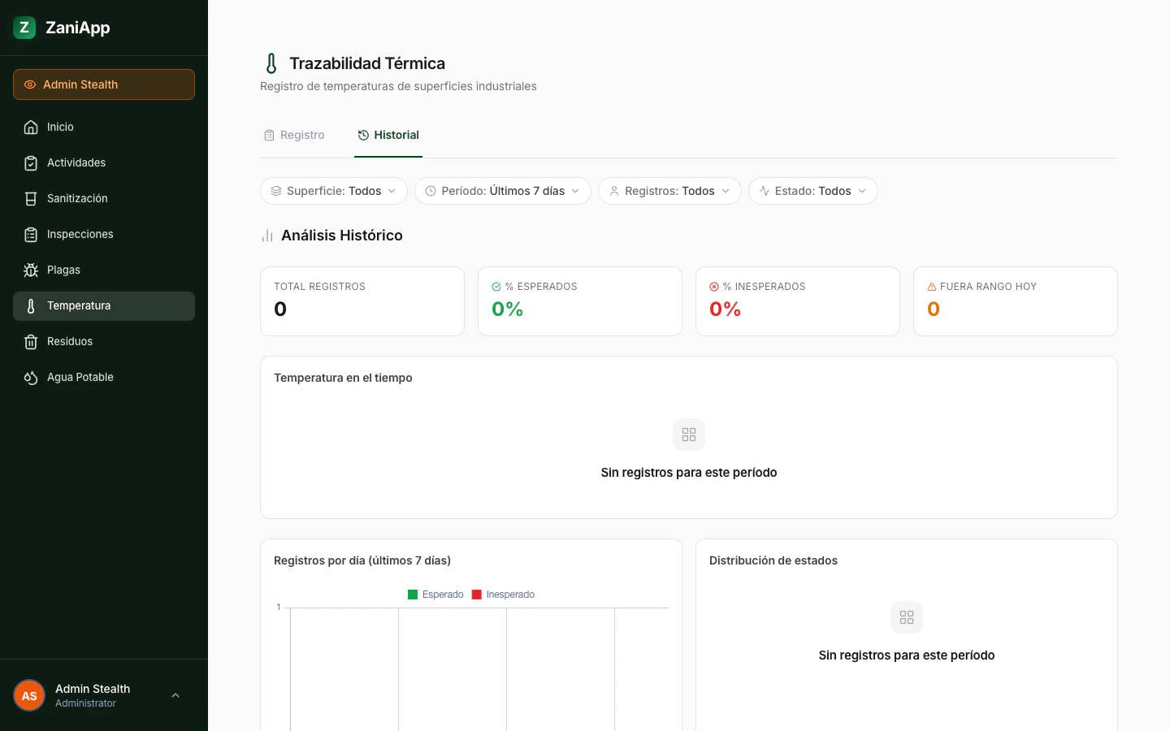Open the Registros: Todos dropdown
The width and height of the screenshot is (1170, 731).
pyautogui.click(x=669, y=191)
